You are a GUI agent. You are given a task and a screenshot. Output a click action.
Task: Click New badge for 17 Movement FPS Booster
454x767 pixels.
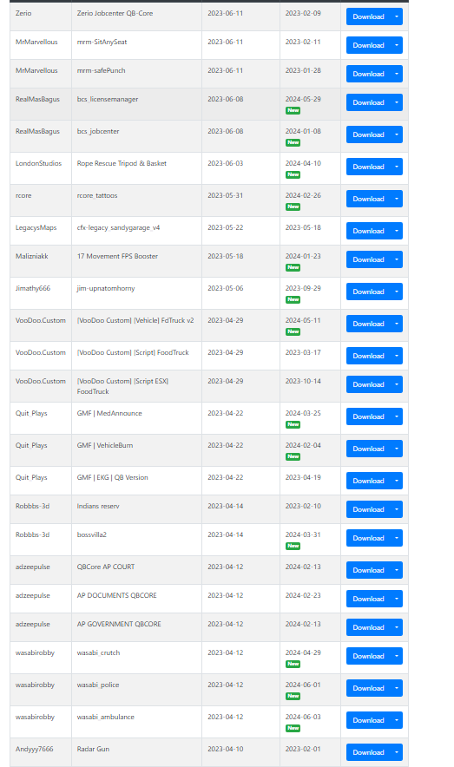click(x=293, y=267)
